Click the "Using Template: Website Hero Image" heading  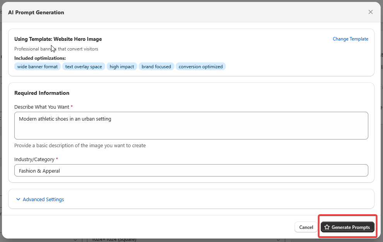58,39
